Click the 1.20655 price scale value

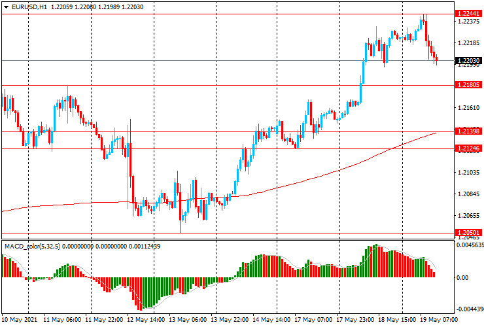coord(469,216)
